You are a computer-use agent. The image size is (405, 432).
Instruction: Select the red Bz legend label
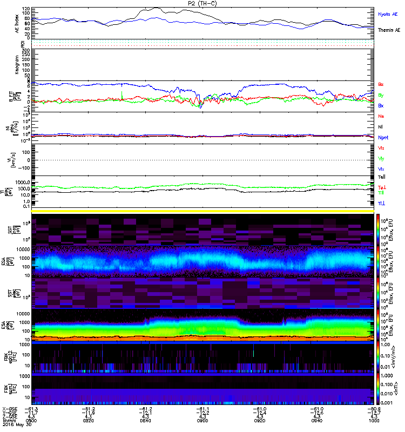point(381,84)
